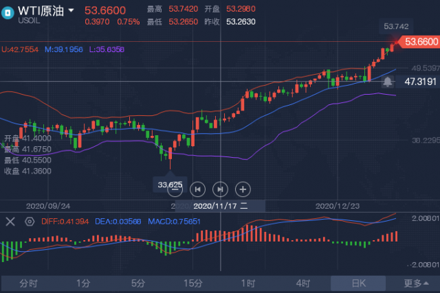Switch to 15分 chart interval

coord(193,283)
